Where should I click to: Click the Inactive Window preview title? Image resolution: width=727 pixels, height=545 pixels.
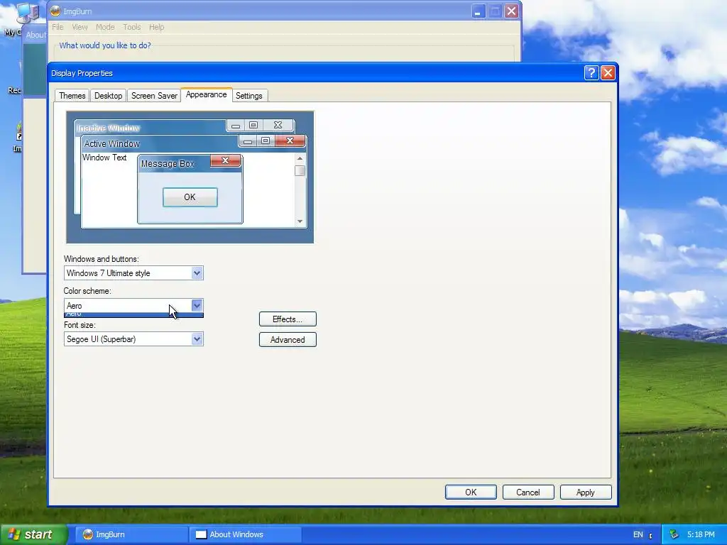click(108, 128)
